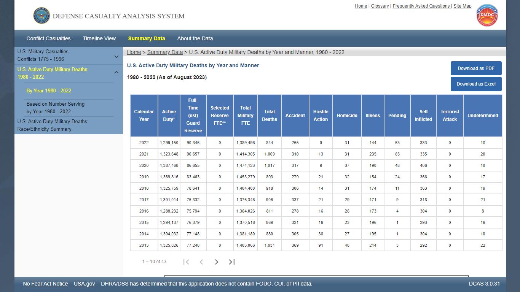Click the Active Duty* column header

coord(169,116)
